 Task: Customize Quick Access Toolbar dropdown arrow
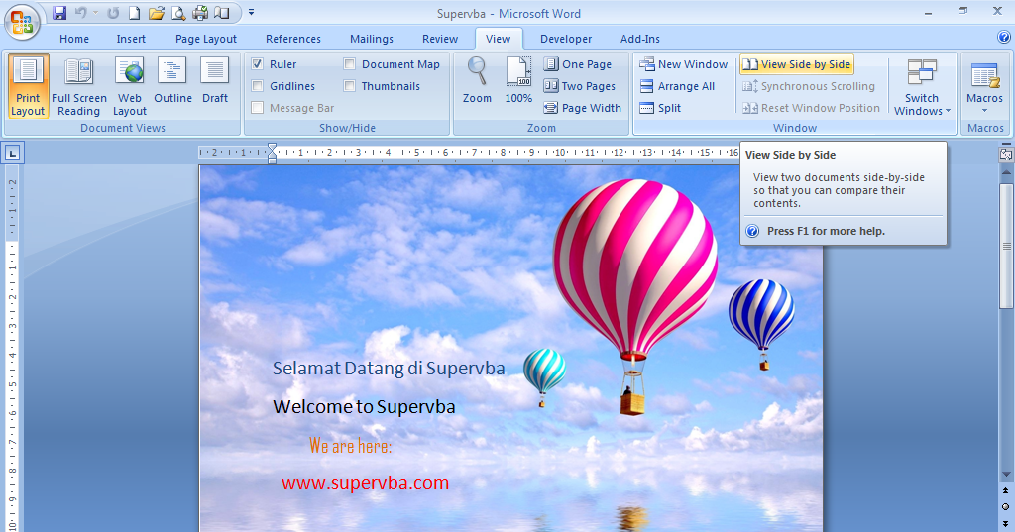(x=251, y=13)
